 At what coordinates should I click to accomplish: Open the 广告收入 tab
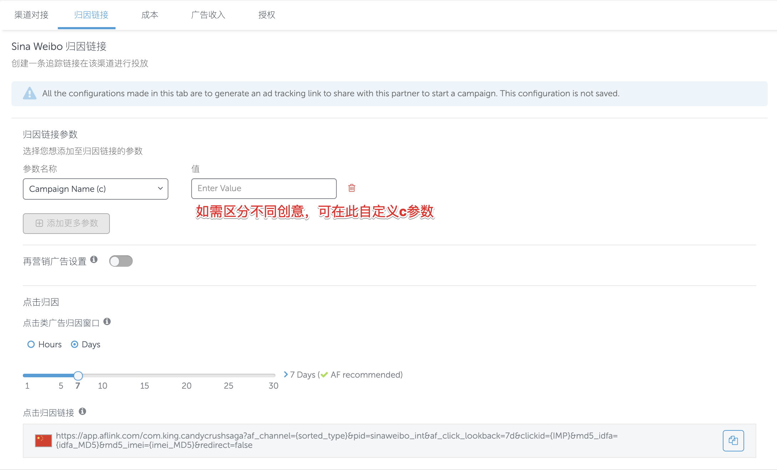[x=208, y=15]
